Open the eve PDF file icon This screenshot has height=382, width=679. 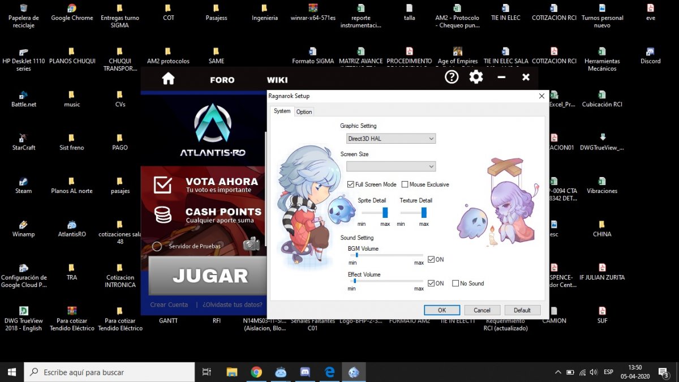[x=650, y=8]
